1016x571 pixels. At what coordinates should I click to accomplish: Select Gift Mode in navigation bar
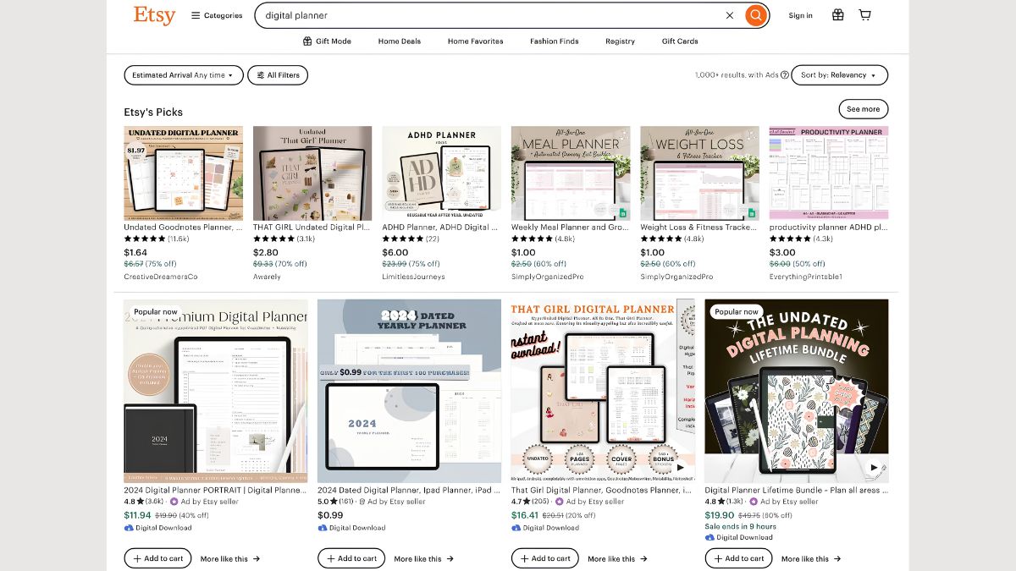point(327,41)
